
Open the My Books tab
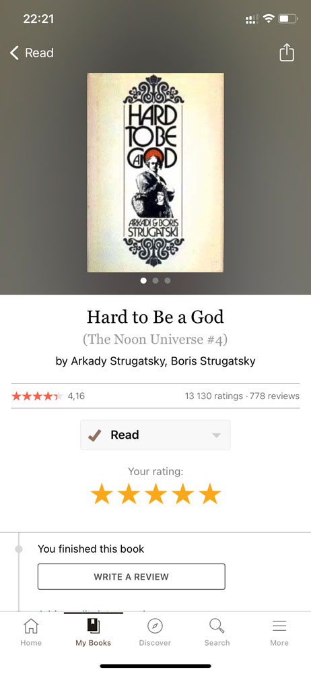click(x=93, y=632)
